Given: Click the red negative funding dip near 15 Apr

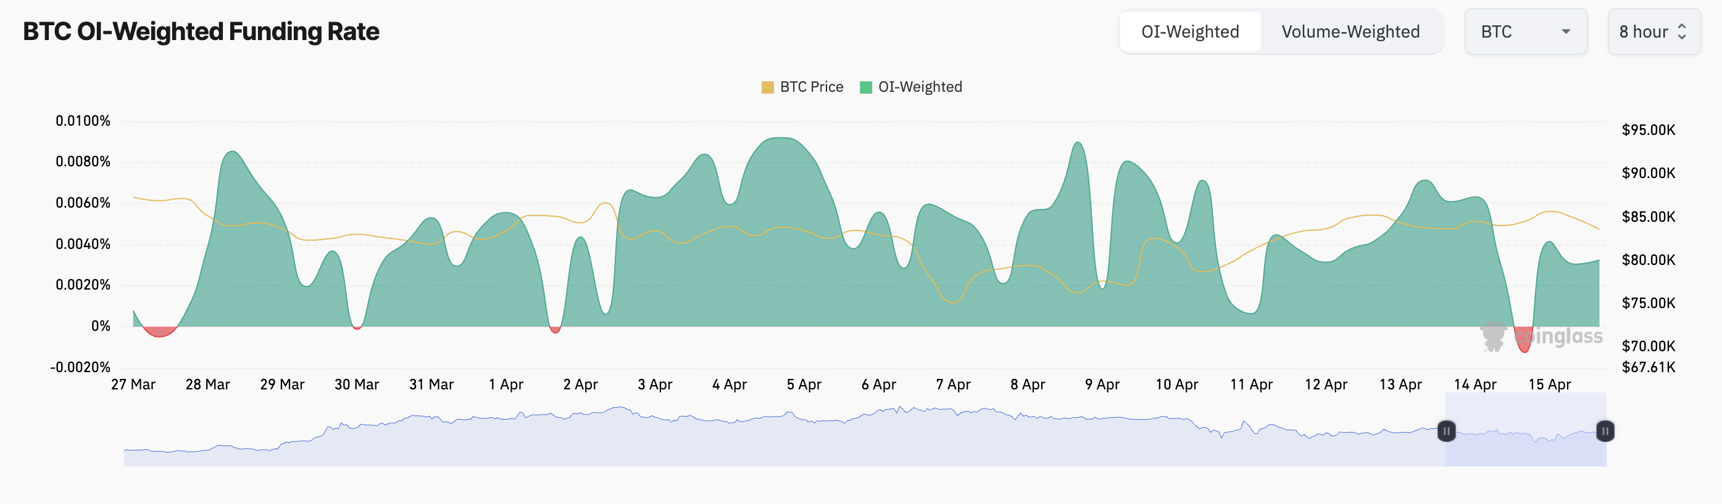Looking at the screenshot, I should (1523, 341).
